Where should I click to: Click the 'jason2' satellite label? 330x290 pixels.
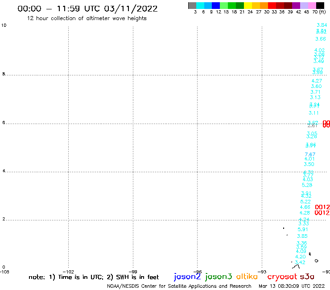pos(187,277)
